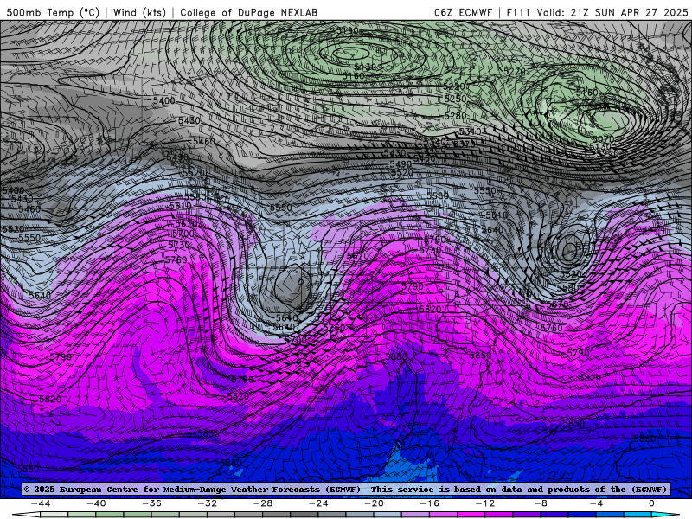Select the -12 temperature scale label
Viewport: 692px width, 519px height.
pos(485,503)
